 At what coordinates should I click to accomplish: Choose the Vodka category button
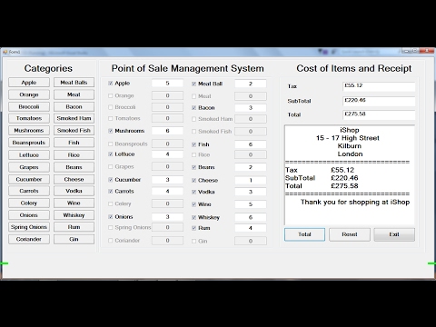74,191
